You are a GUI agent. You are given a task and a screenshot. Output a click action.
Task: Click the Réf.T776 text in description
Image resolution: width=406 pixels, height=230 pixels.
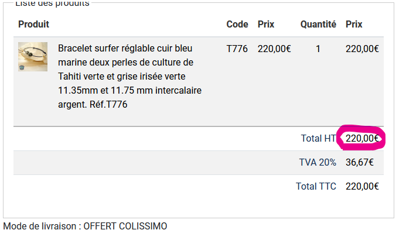[x=108, y=105]
